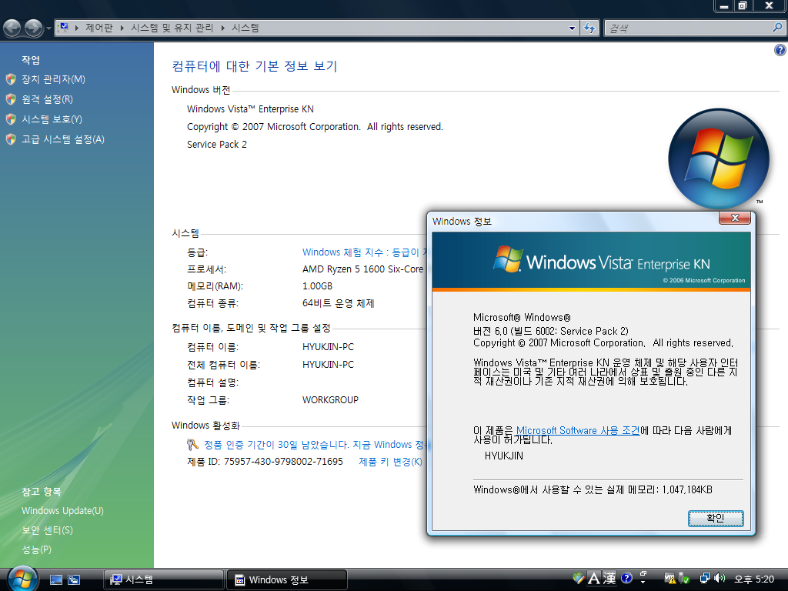Expand arrow after 제어판 breadcrumb

tap(122, 28)
